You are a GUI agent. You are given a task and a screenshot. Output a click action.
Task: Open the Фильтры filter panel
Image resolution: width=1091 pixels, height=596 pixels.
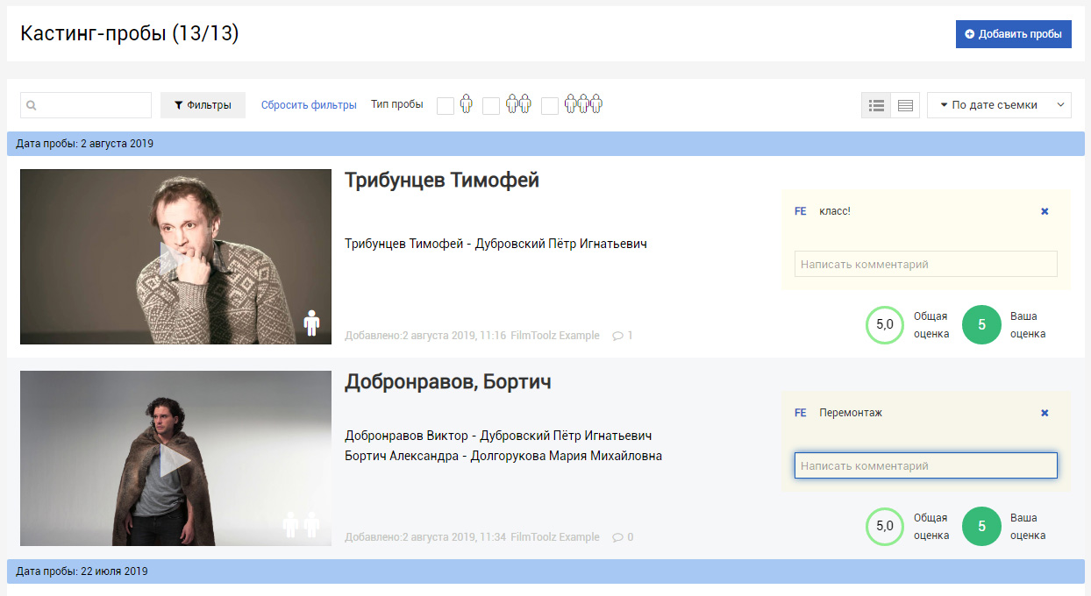pyautogui.click(x=203, y=105)
